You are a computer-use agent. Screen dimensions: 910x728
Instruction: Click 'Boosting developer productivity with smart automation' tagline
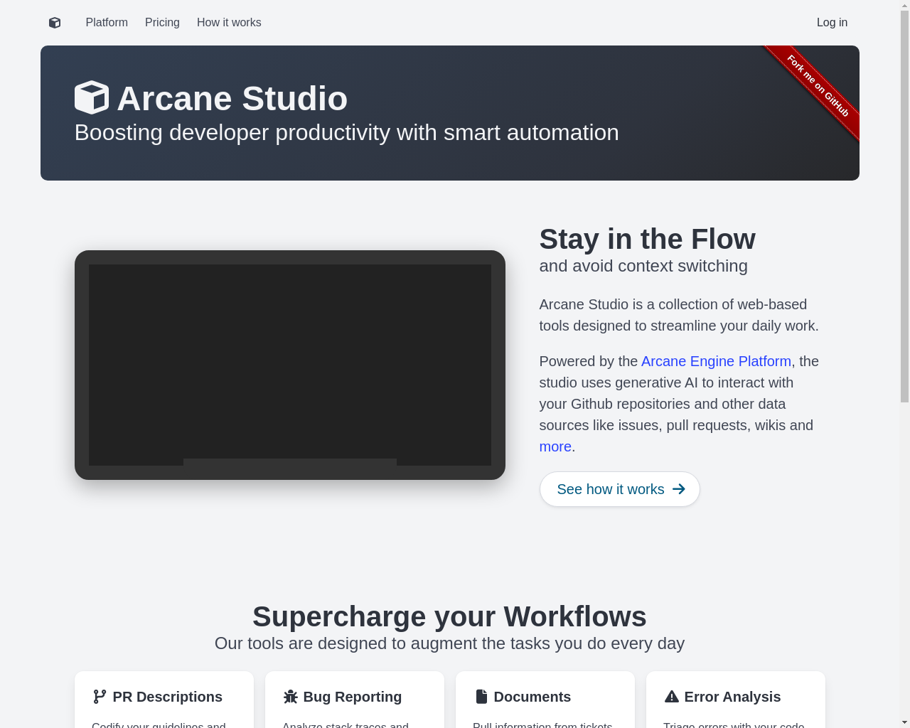pyautogui.click(x=347, y=132)
